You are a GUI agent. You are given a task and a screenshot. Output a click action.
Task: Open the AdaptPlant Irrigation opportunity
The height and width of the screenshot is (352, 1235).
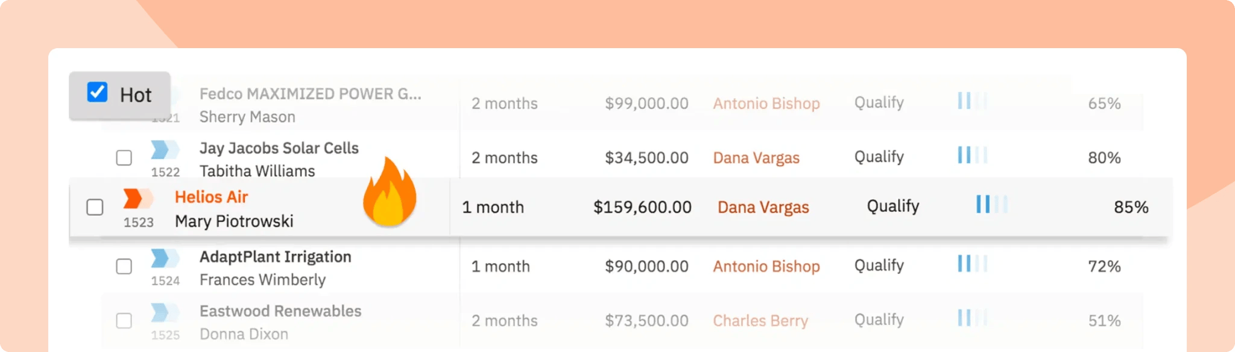[275, 257]
